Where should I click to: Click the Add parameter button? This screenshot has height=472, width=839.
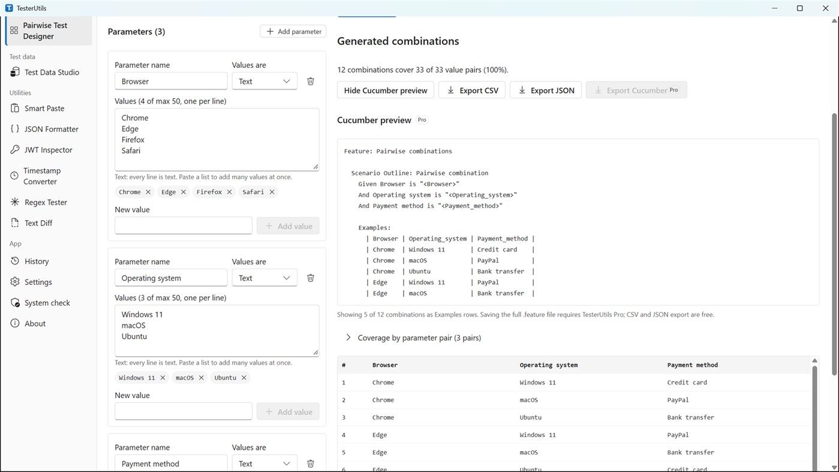point(293,31)
